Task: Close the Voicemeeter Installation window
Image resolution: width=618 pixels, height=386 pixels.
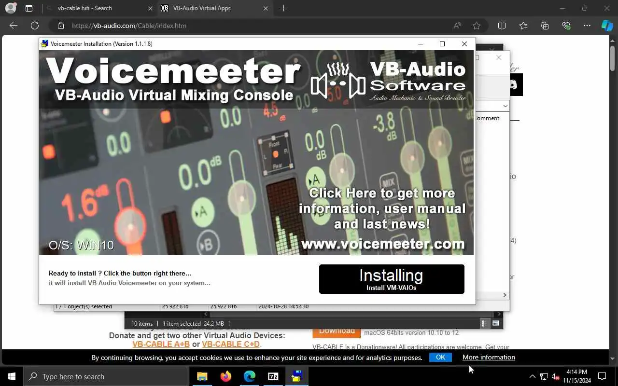Action: click(x=464, y=44)
